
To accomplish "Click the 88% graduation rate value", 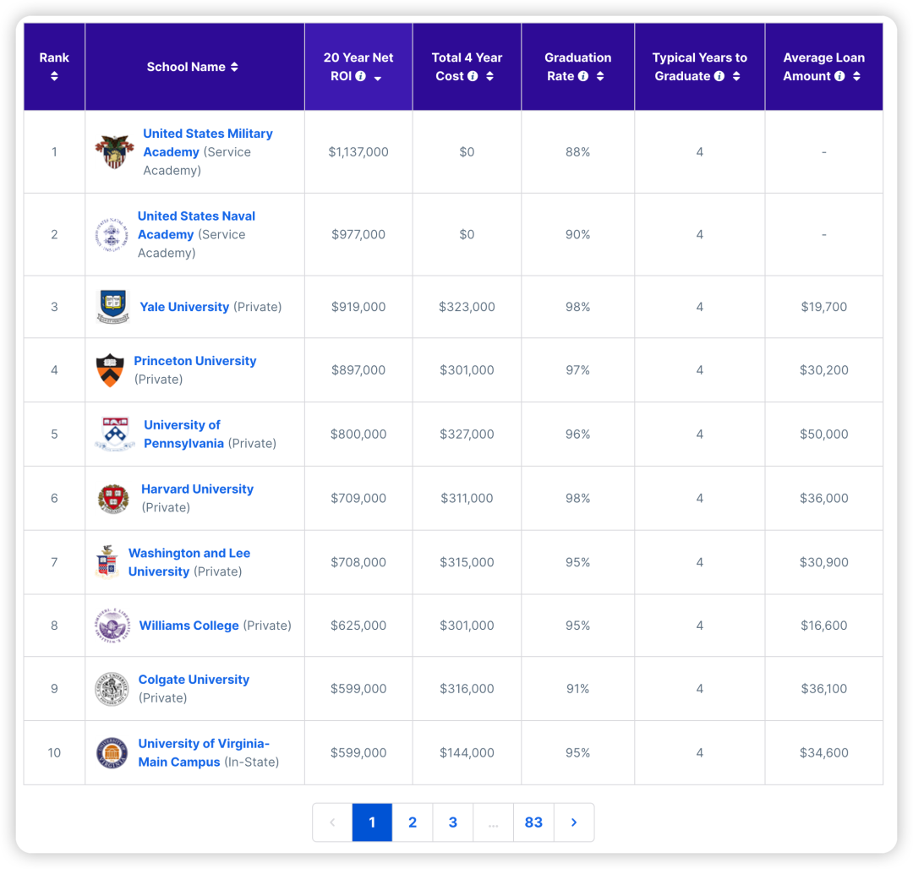I will pos(577,152).
